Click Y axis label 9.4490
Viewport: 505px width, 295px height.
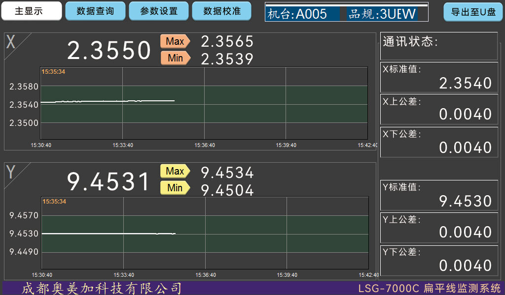coord(24,252)
